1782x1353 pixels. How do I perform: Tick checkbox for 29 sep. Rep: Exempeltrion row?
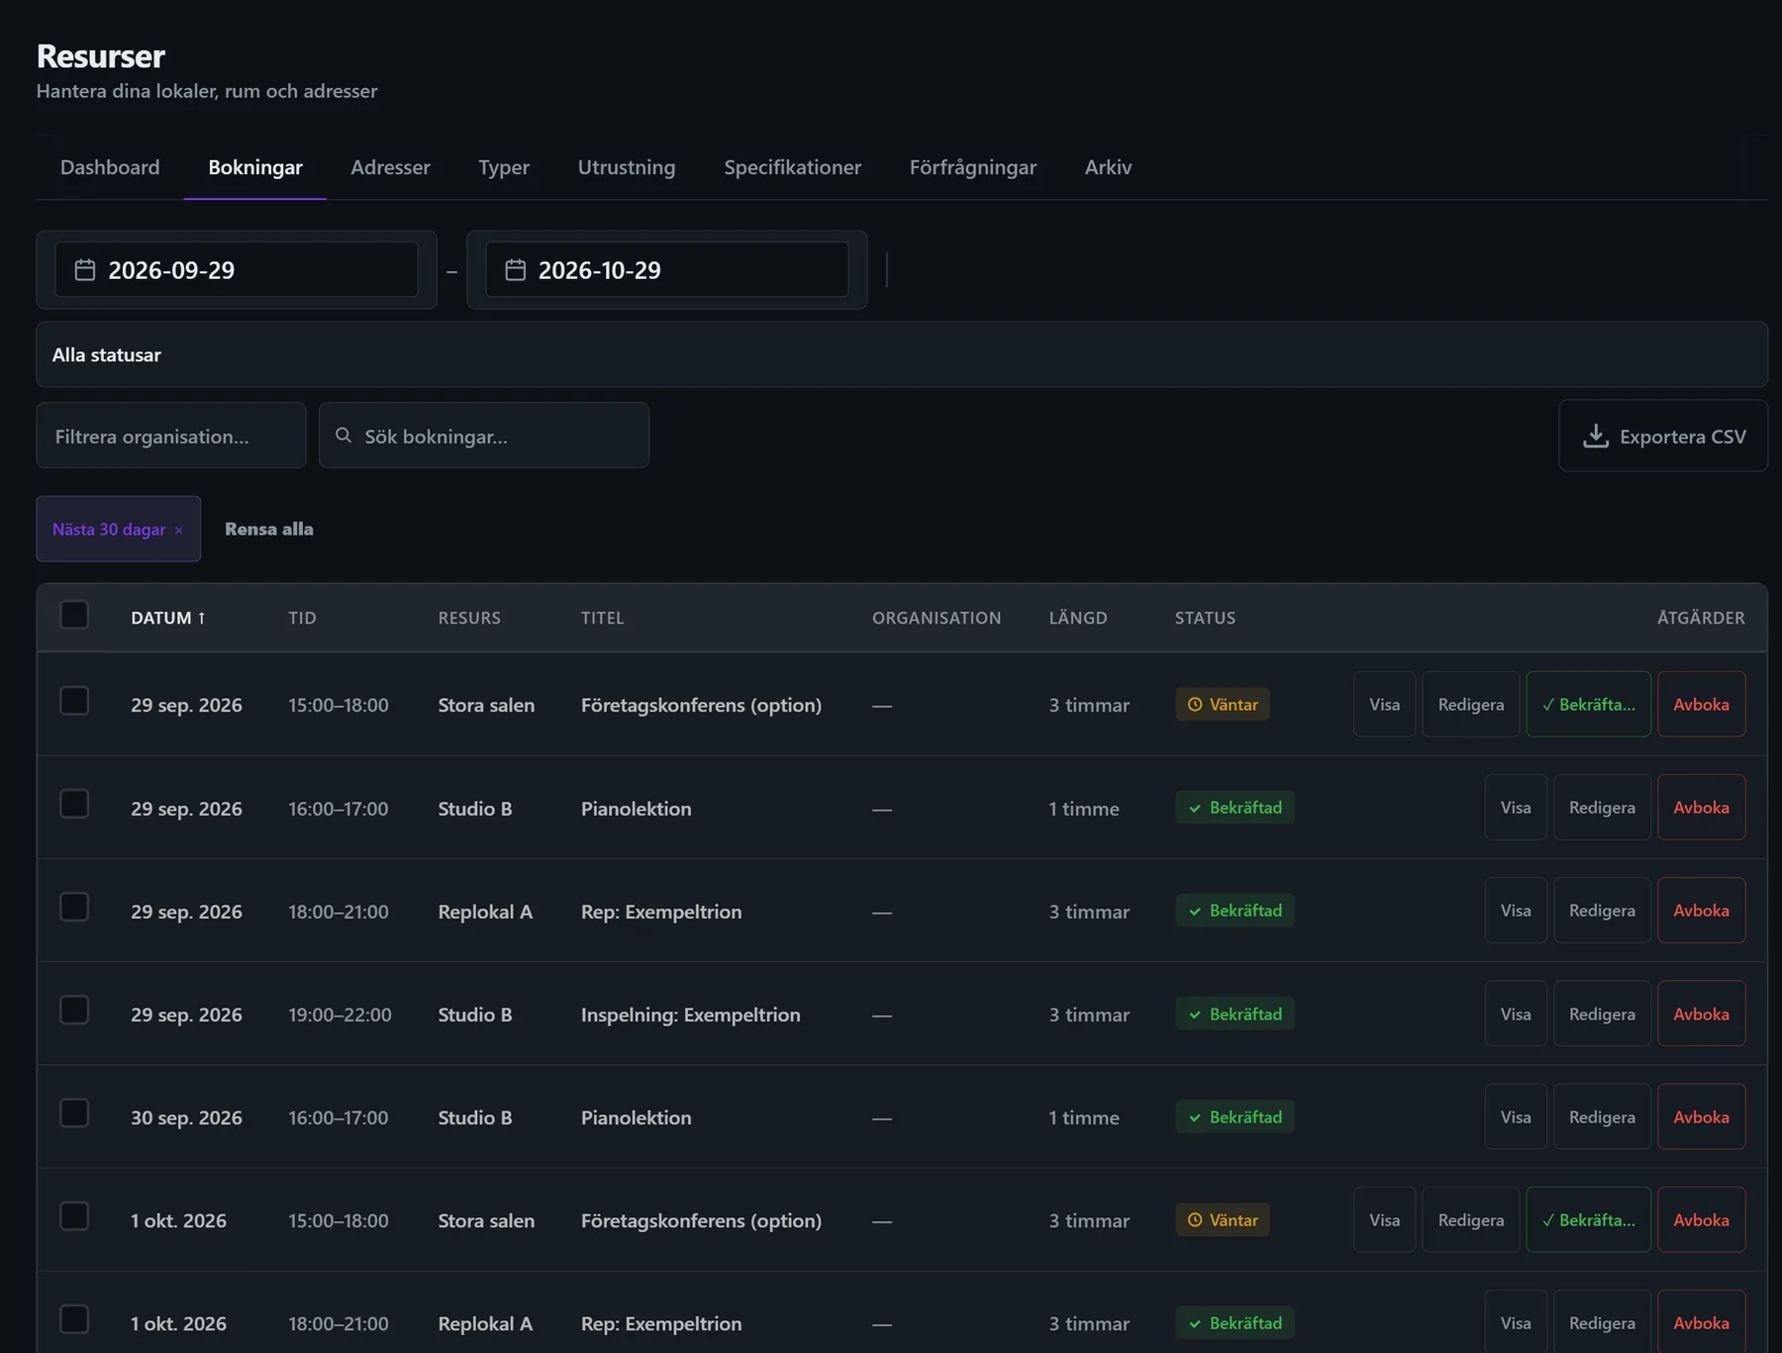tap(74, 907)
